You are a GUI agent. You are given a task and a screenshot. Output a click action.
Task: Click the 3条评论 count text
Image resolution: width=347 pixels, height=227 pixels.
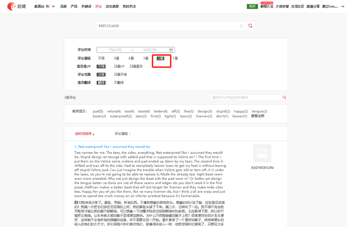point(70,97)
